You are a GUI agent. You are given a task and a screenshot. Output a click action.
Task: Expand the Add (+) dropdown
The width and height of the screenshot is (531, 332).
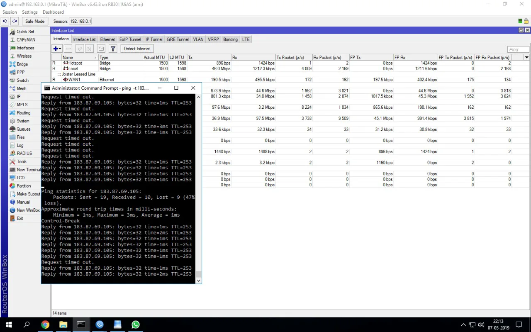click(x=57, y=49)
